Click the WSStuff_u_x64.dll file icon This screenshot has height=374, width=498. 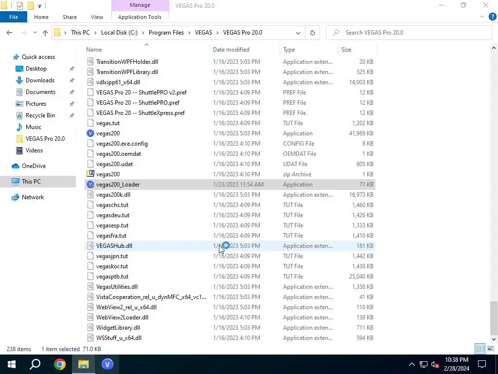pyautogui.click(x=90, y=338)
